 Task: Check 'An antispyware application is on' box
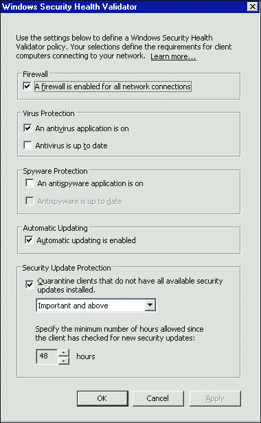click(x=30, y=183)
